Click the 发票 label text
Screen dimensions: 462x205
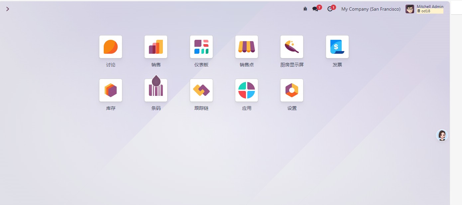pos(337,65)
